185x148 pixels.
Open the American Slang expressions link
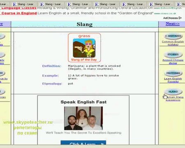click(x=173, y=99)
